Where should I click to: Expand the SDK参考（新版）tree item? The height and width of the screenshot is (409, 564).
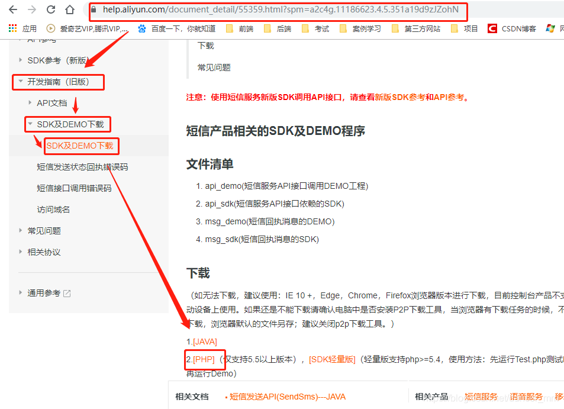(20, 60)
